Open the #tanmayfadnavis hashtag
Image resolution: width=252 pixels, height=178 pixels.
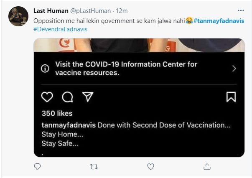tap(219, 21)
